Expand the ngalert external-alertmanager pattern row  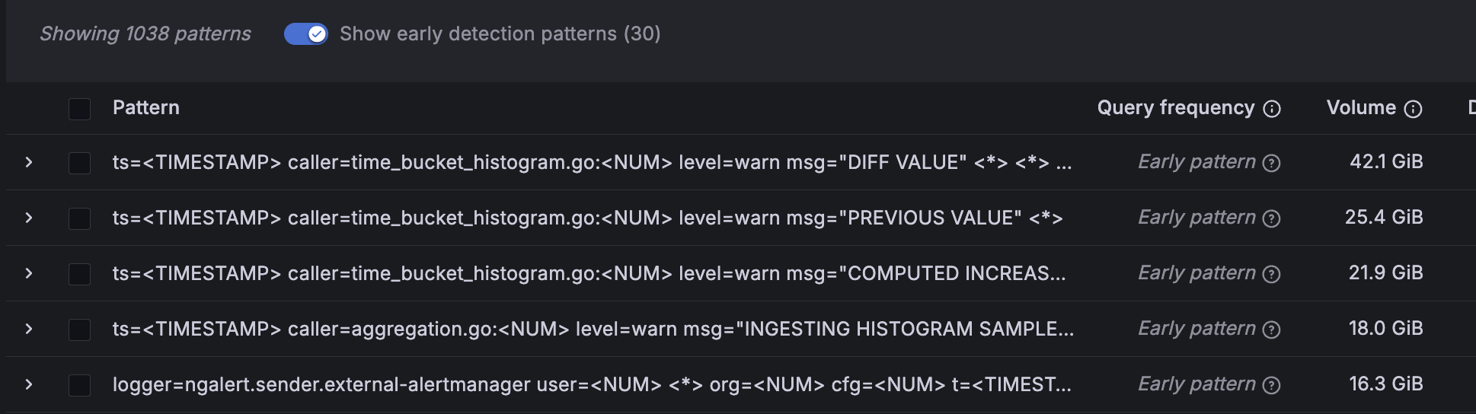coord(29,384)
